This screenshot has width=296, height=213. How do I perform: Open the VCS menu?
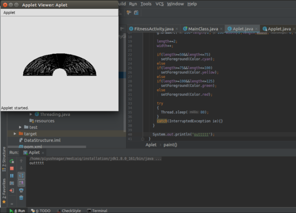coord(159,4)
